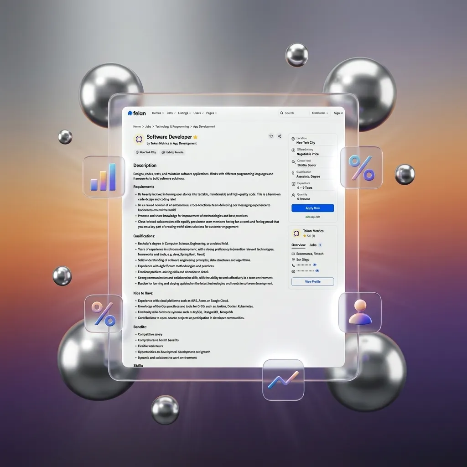The width and height of the screenshot is (467, 467).
Task: Open the Pages navigation menu
Action: point(211,113)
